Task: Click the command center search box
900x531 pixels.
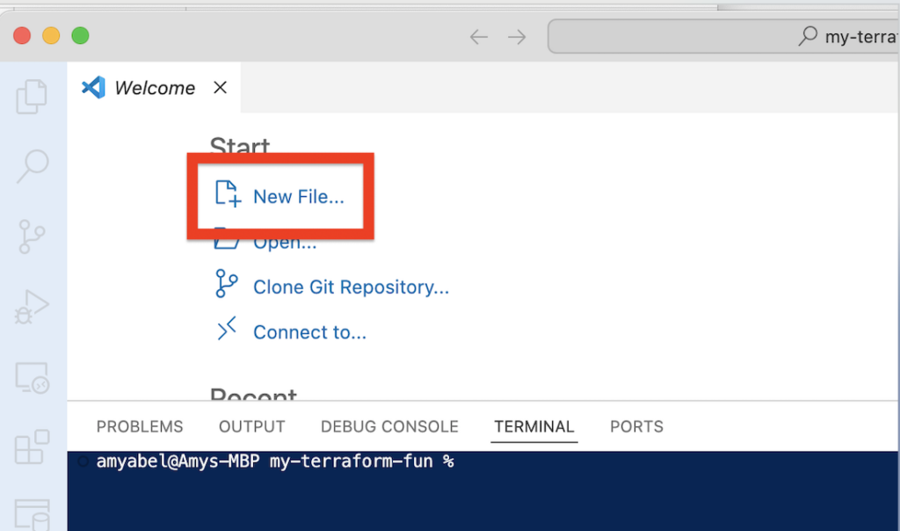Action: click(x=722, y=37)
